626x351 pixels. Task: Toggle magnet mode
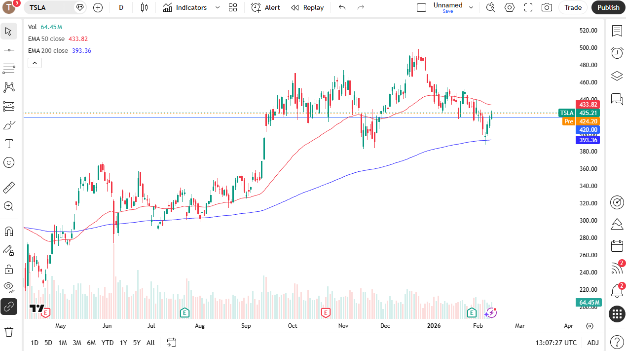[x=9, y=232]
